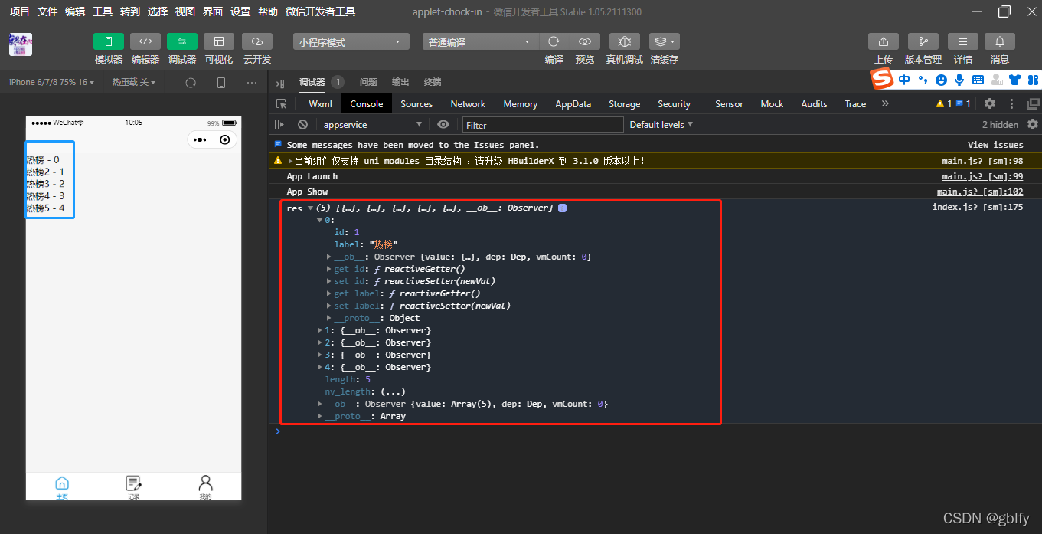1042x534 pixels.
Task: Collapse the res array log
Action: coord(310,208)
